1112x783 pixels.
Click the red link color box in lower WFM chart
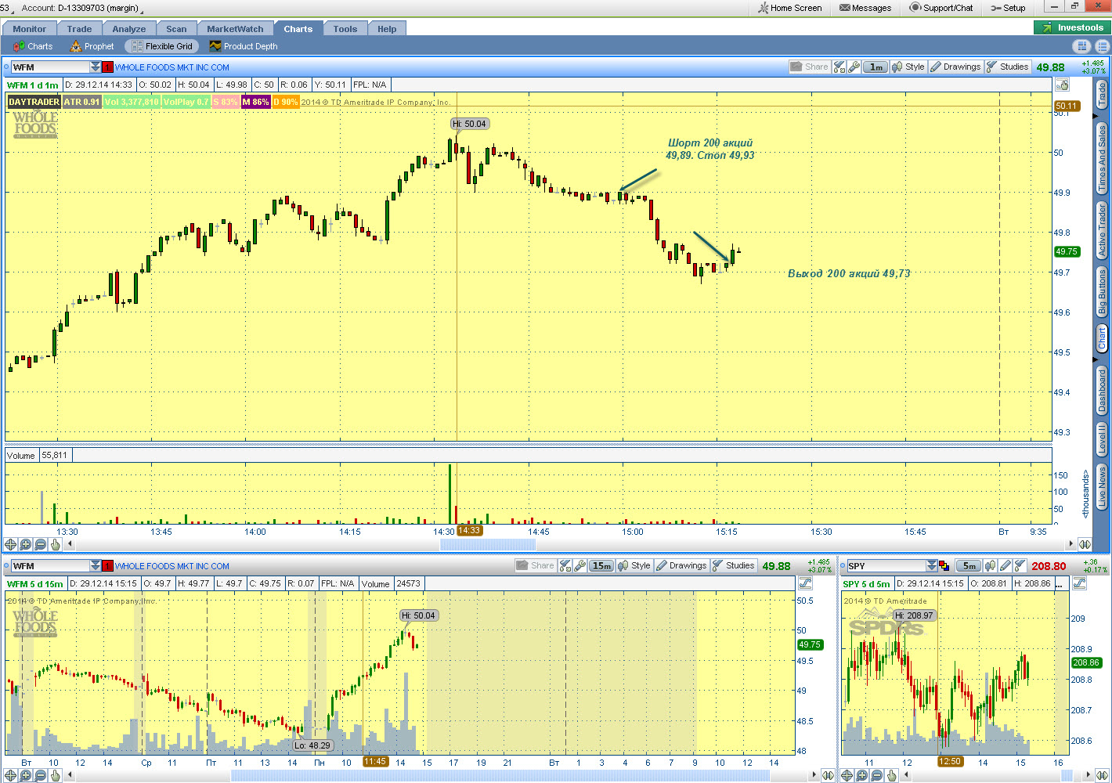click(x=108, y=566)
